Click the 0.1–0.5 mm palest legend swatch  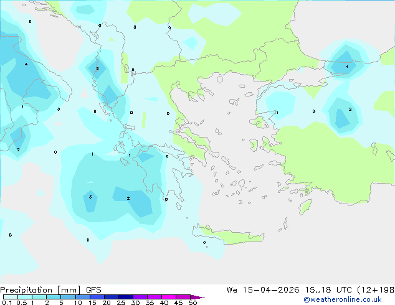coord(11,297)
